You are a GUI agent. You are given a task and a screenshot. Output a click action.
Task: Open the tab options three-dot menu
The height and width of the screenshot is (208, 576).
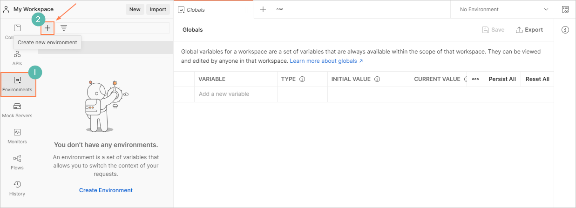tap(280, 9)
